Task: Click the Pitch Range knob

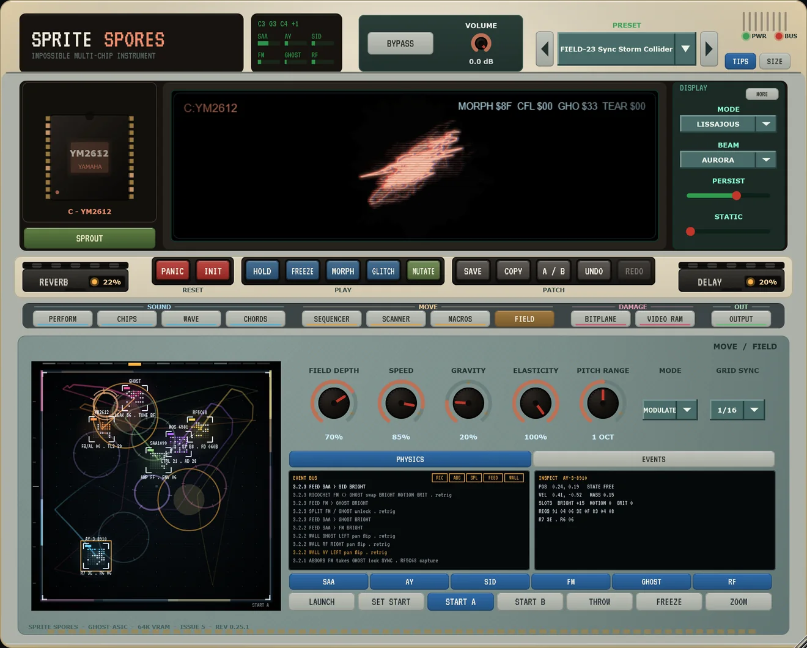Action: [x=603, y=403]
